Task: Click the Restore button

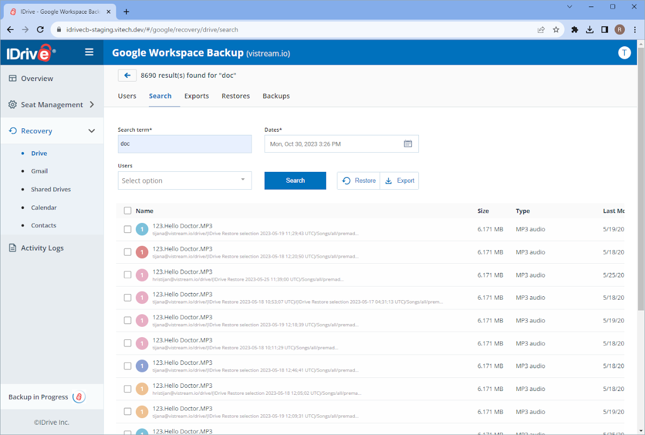Action: coord(359,181)
